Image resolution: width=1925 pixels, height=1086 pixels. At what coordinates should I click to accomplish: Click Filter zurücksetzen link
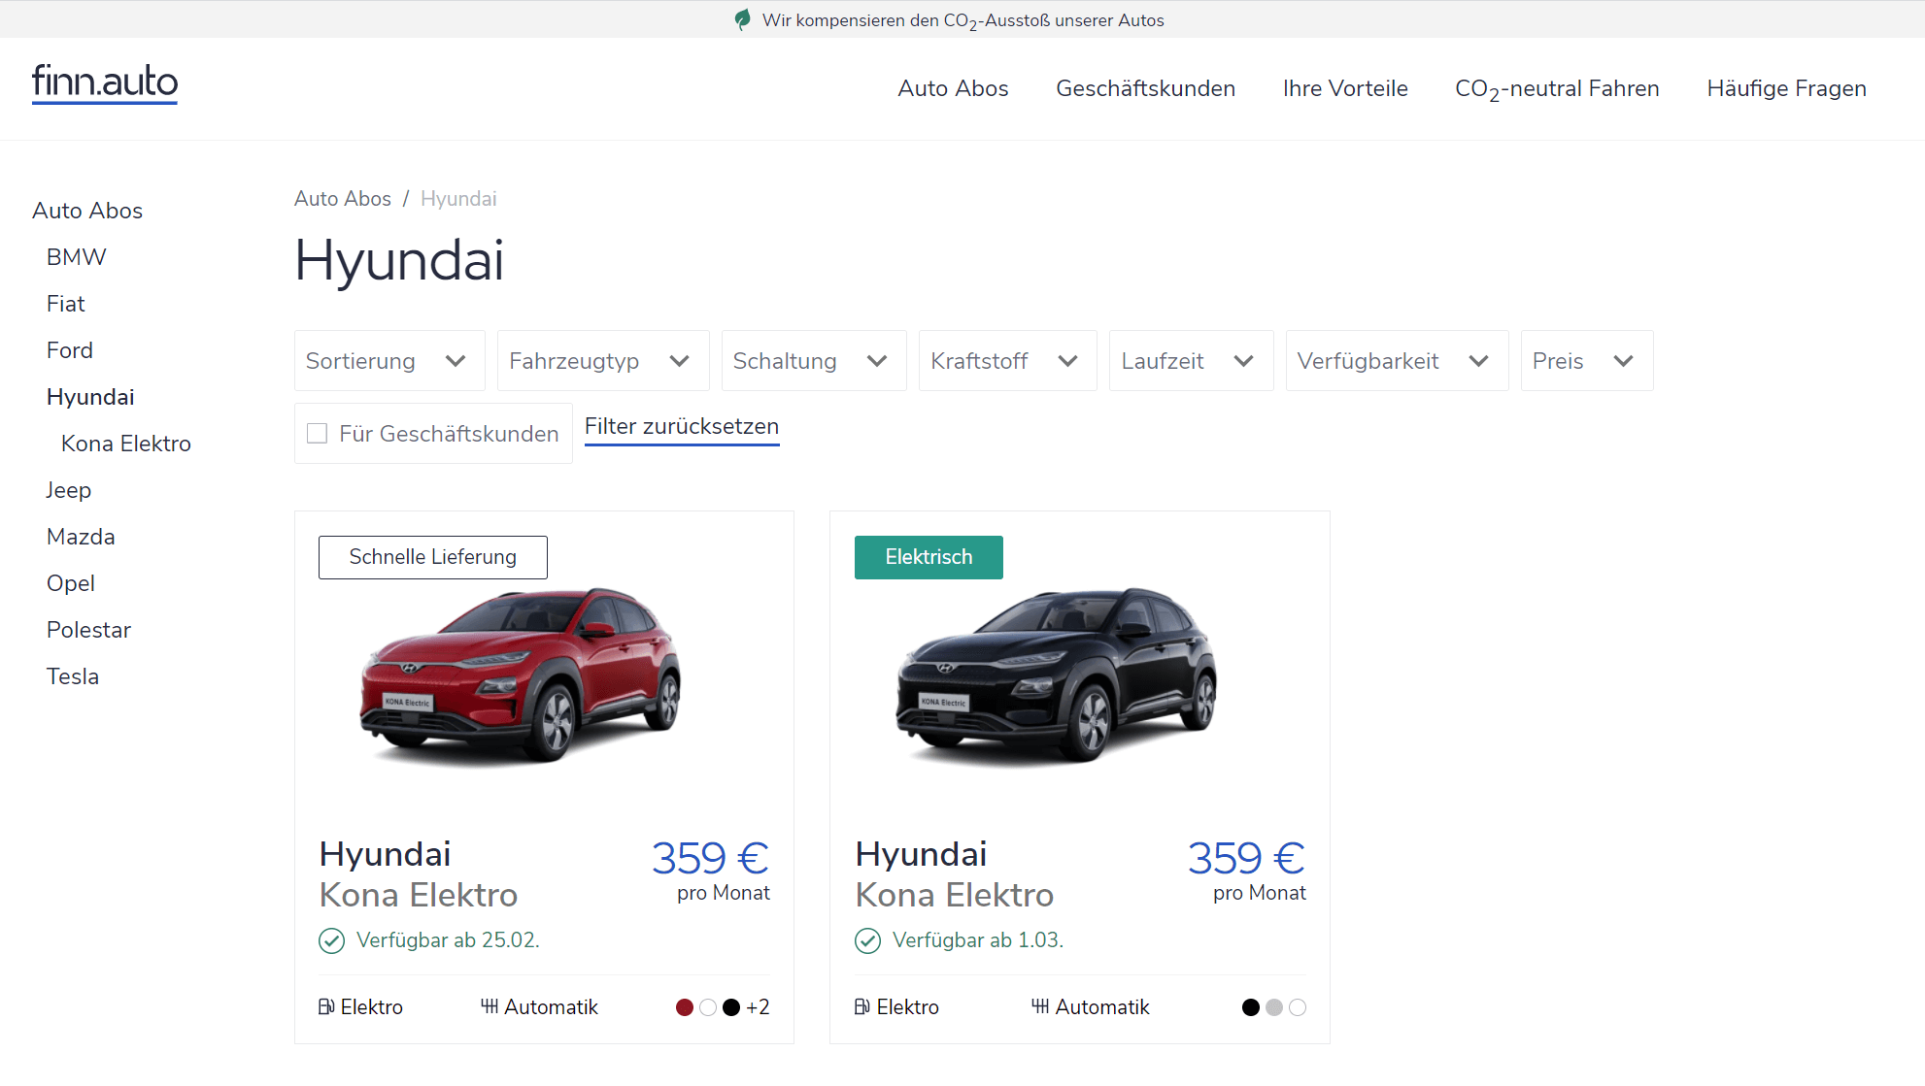(x=682, y=427)
